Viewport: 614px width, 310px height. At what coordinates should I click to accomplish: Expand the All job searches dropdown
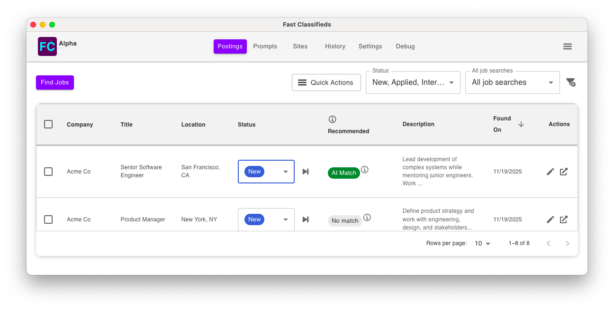tap(512, 82)
